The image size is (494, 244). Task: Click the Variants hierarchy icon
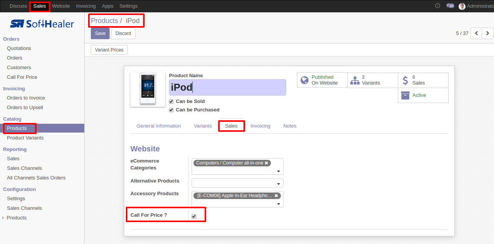tap(355, 80)
